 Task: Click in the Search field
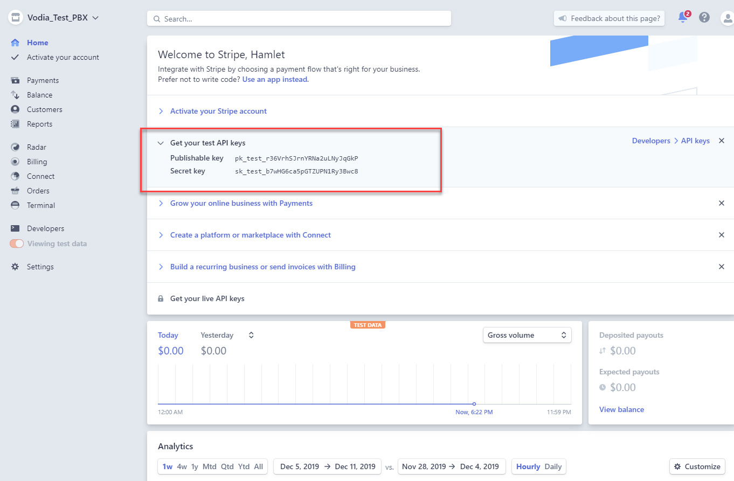coord(299,18)
